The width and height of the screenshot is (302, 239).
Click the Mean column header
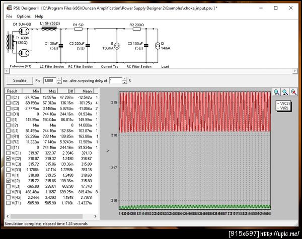[x=84, y=91]
